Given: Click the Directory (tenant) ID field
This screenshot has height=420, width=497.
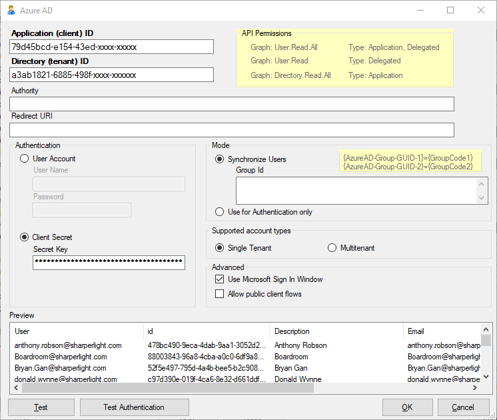Looking at the screenshot, I should click(111, 75).
